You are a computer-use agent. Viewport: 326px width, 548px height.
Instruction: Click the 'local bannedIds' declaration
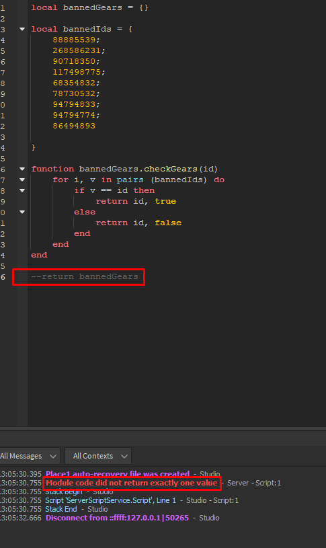pyautogui.click(x=82, y=29)
